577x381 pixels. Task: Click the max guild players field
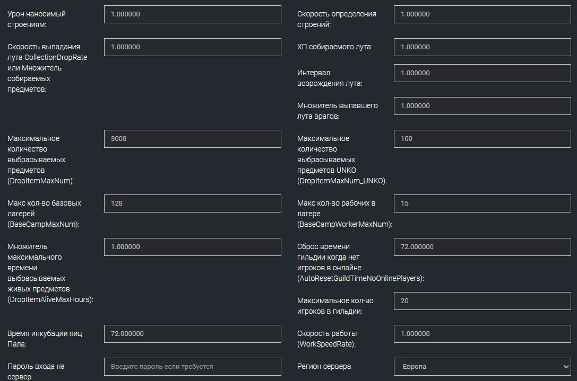click(482, 301)
